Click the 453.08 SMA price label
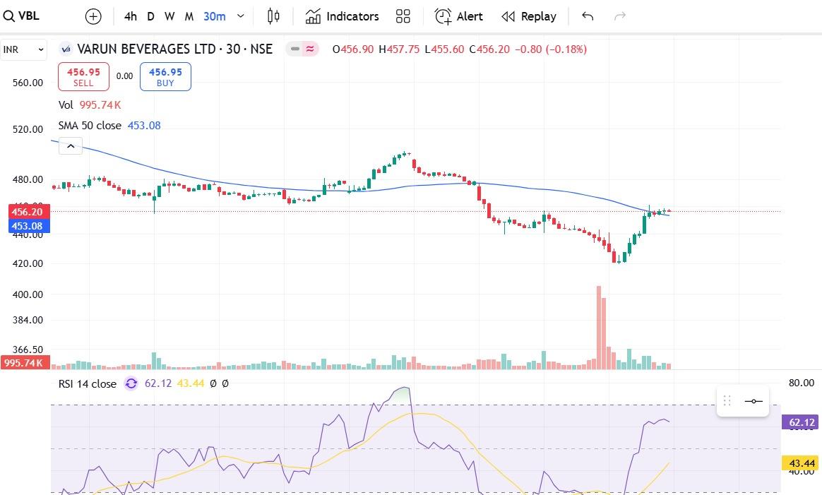 pos(29,226)
